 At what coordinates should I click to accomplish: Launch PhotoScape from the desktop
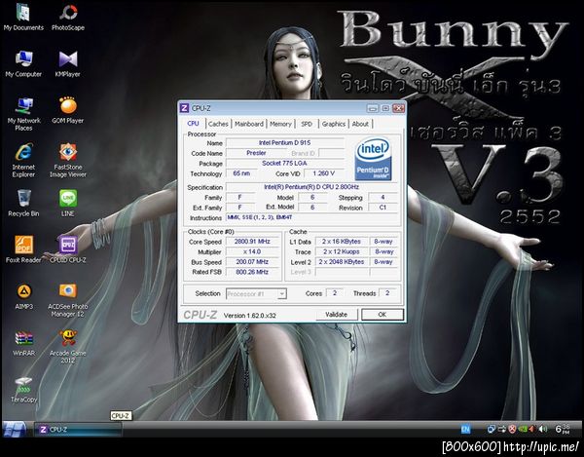(68, 18)
